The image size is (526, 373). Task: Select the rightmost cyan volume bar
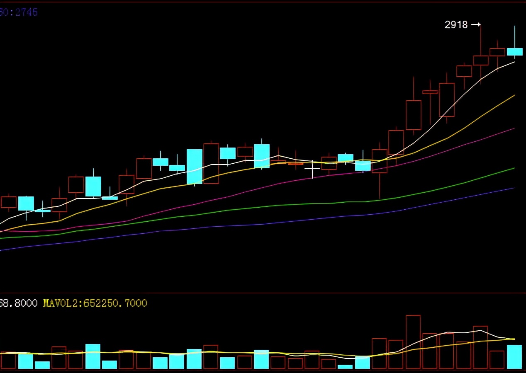click(514, 357)
